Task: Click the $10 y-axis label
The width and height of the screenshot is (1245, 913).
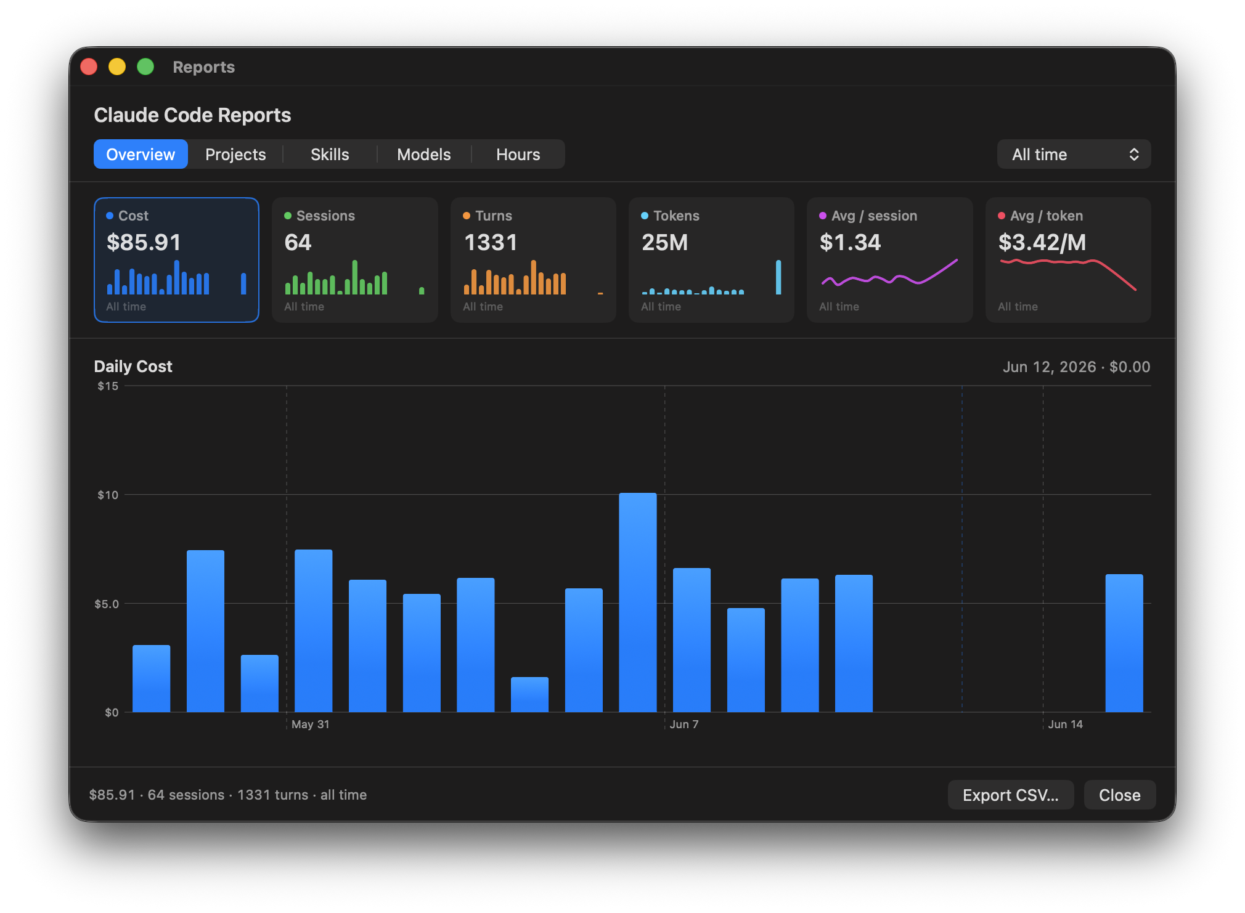Action: (x=108, y=495)
